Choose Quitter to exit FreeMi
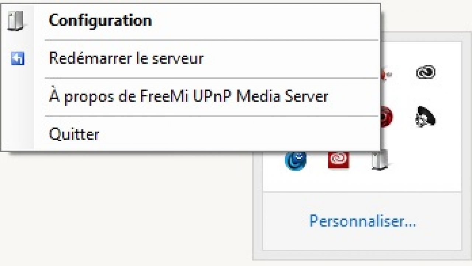Viewport: 472px width, 266px height. (x=74, y=134)
